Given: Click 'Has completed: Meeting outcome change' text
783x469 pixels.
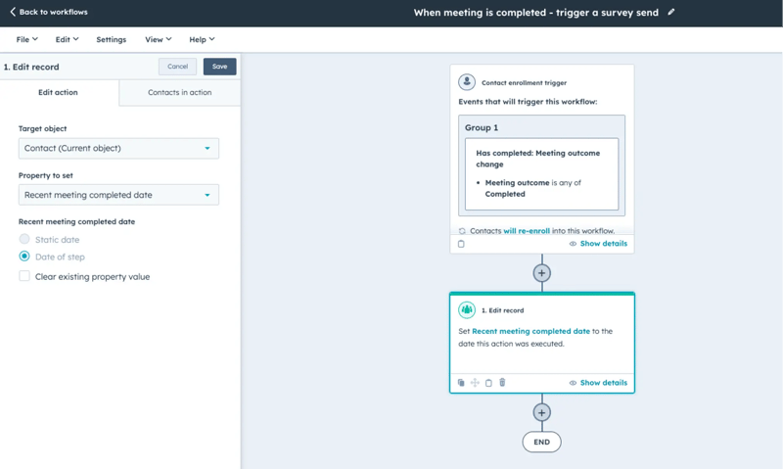Looking at the screenshot, I should 537,159.
